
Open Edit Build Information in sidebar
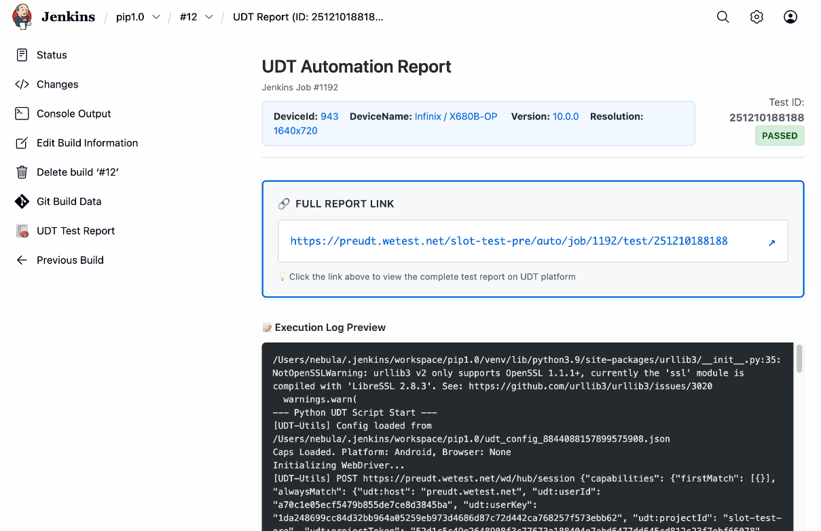[x=87, y=143]
